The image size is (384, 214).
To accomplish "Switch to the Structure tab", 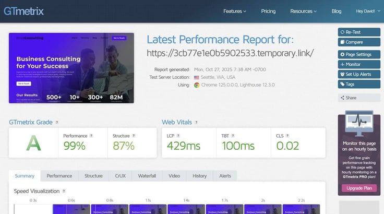I will tap(93, 176).
